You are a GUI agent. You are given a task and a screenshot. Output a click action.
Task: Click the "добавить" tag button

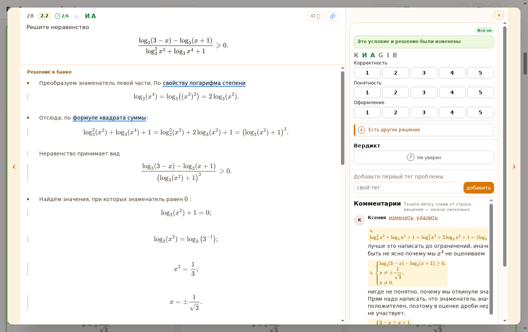(x=479, y=188)
